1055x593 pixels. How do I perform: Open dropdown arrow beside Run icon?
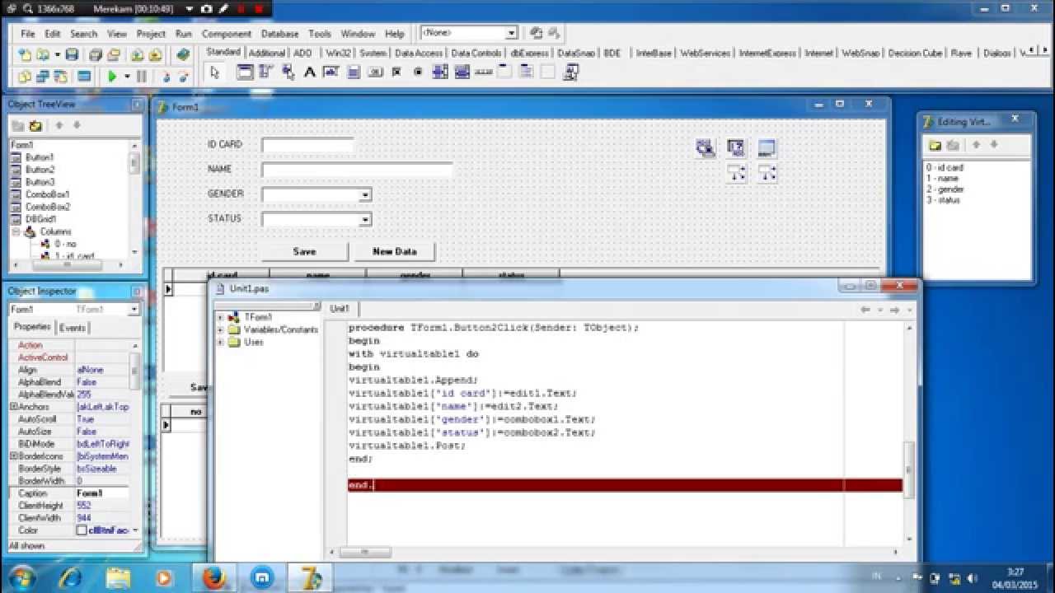(x=127, y=76)
